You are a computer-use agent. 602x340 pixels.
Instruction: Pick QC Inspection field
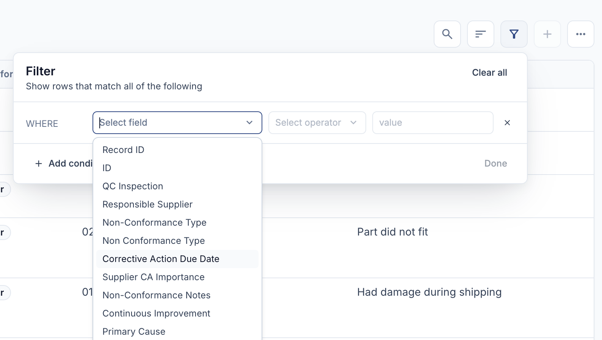tap(177, 186)
